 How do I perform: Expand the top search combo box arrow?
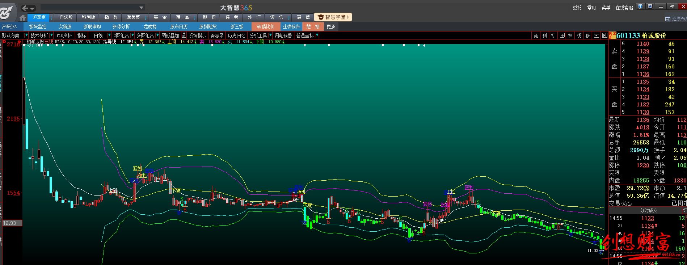click(x=142, y=8)
